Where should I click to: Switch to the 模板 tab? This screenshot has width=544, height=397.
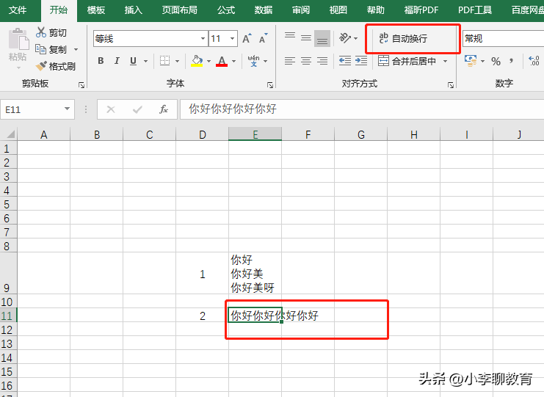[95, 10]
